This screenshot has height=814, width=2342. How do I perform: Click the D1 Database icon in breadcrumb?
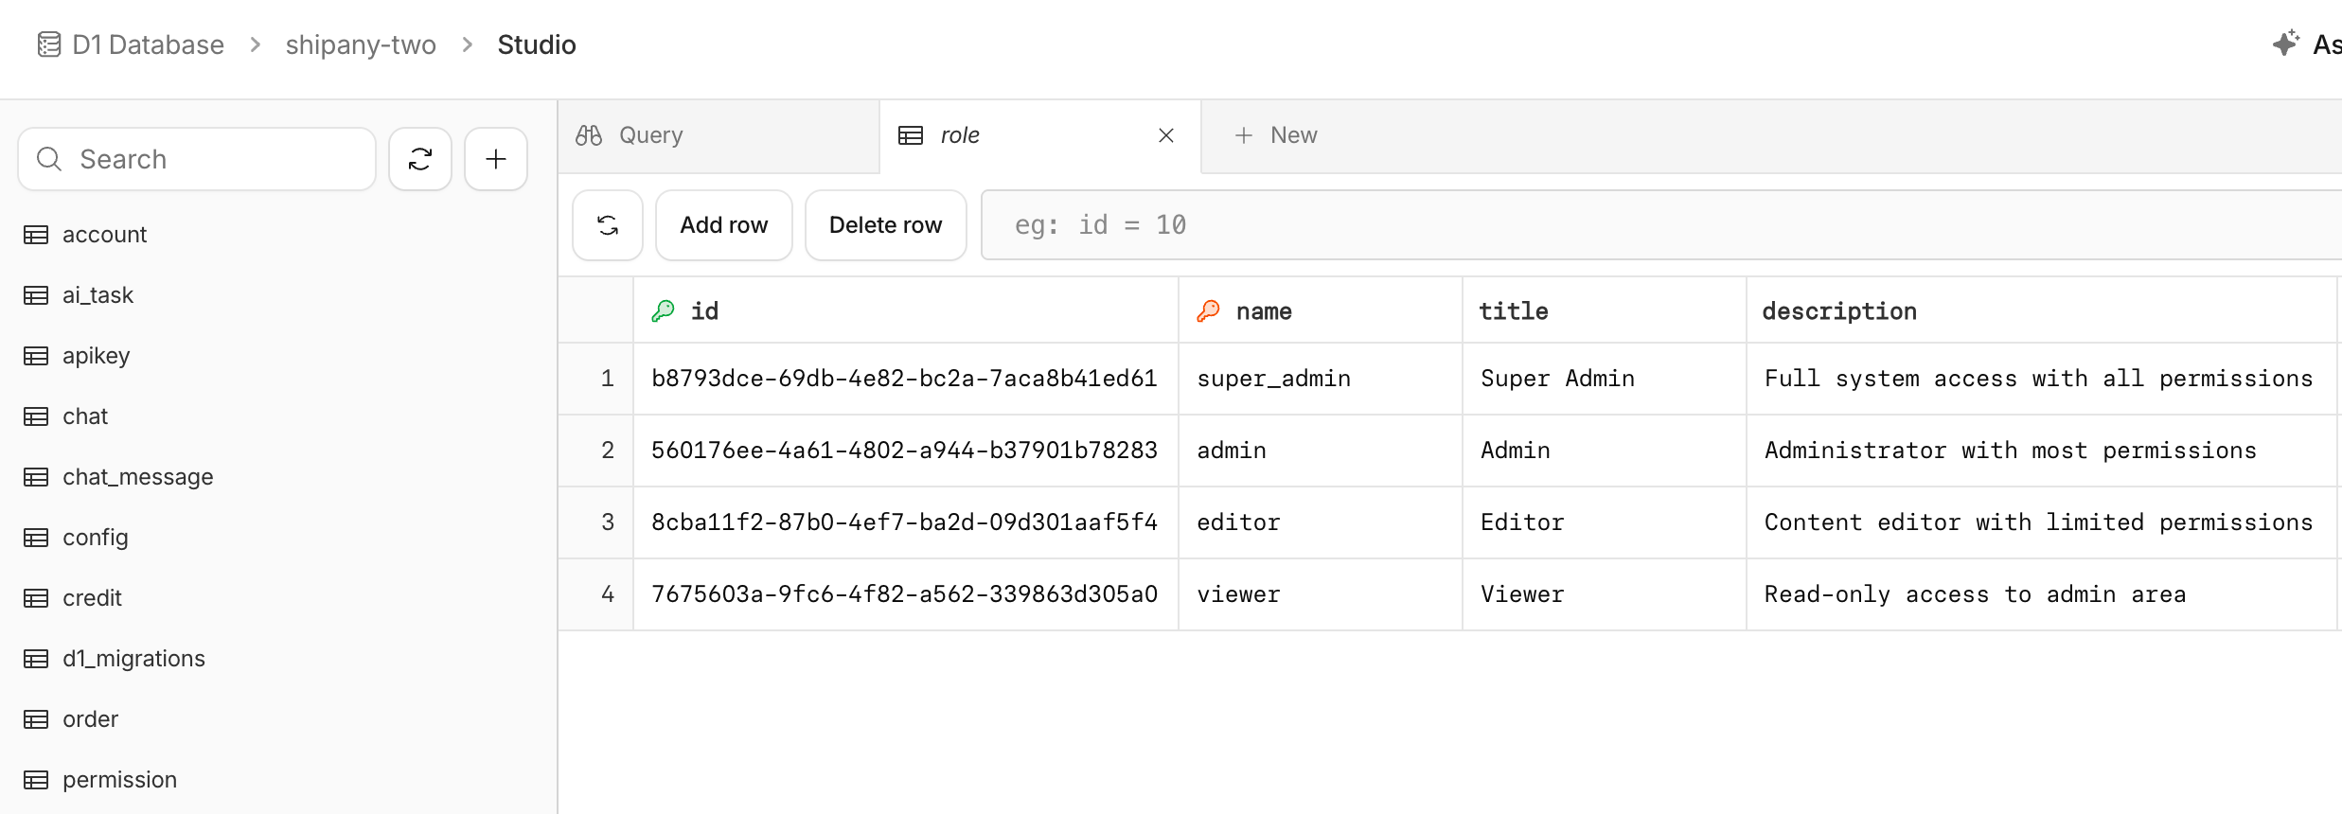(49, 44)
